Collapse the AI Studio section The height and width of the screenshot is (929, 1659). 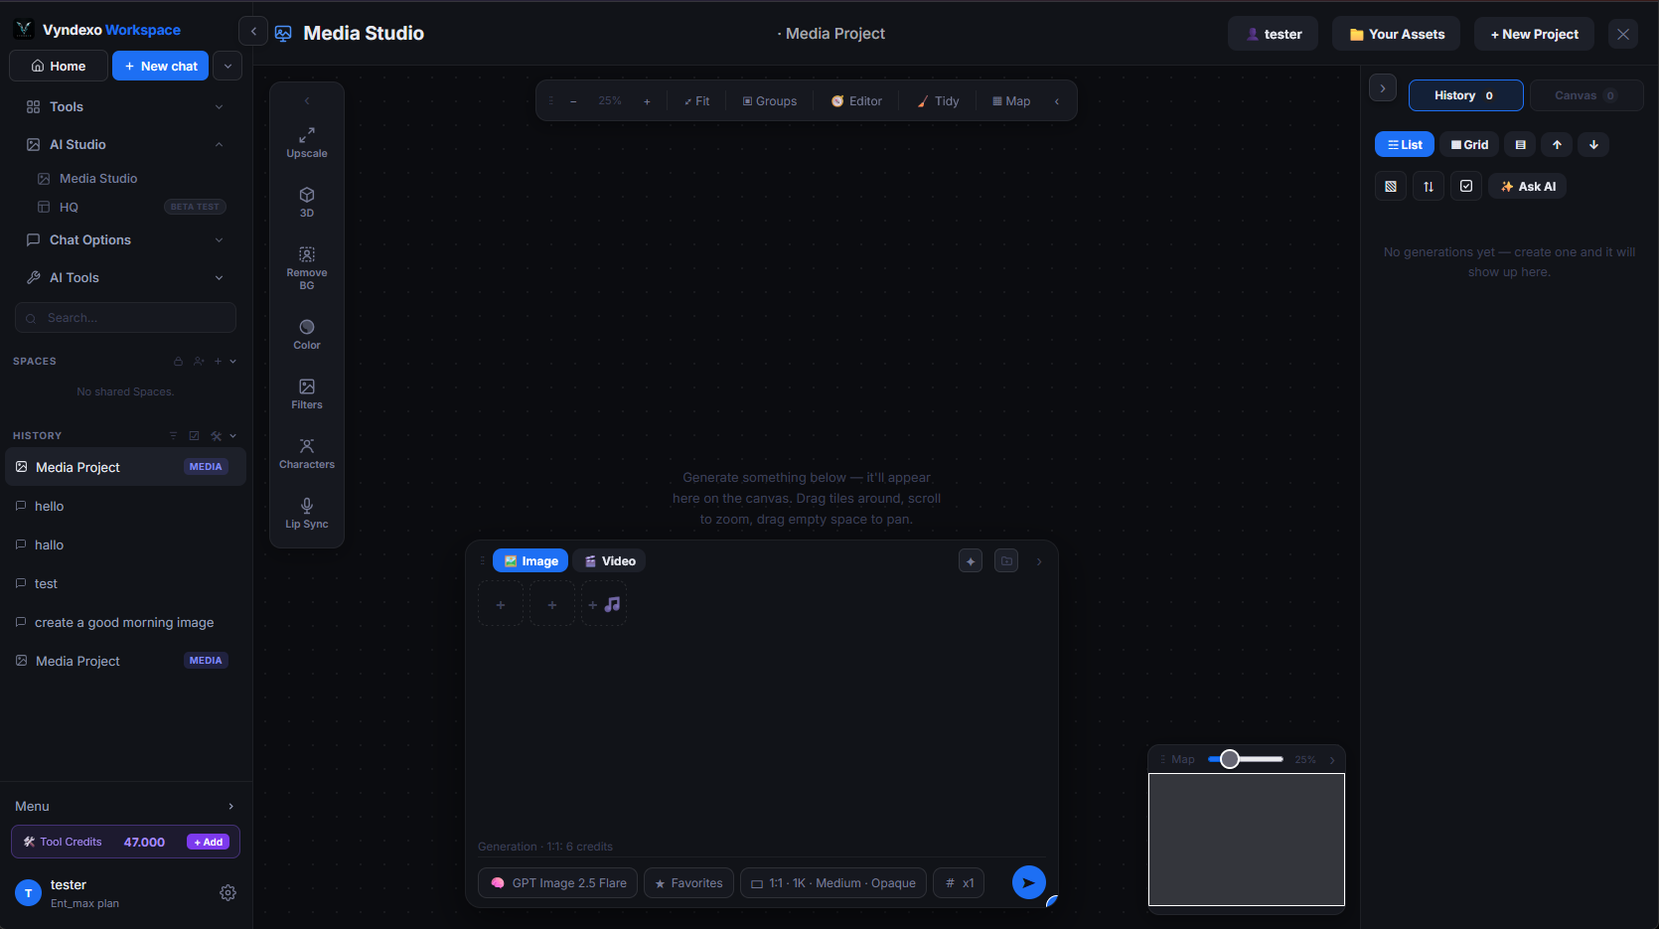125,145
